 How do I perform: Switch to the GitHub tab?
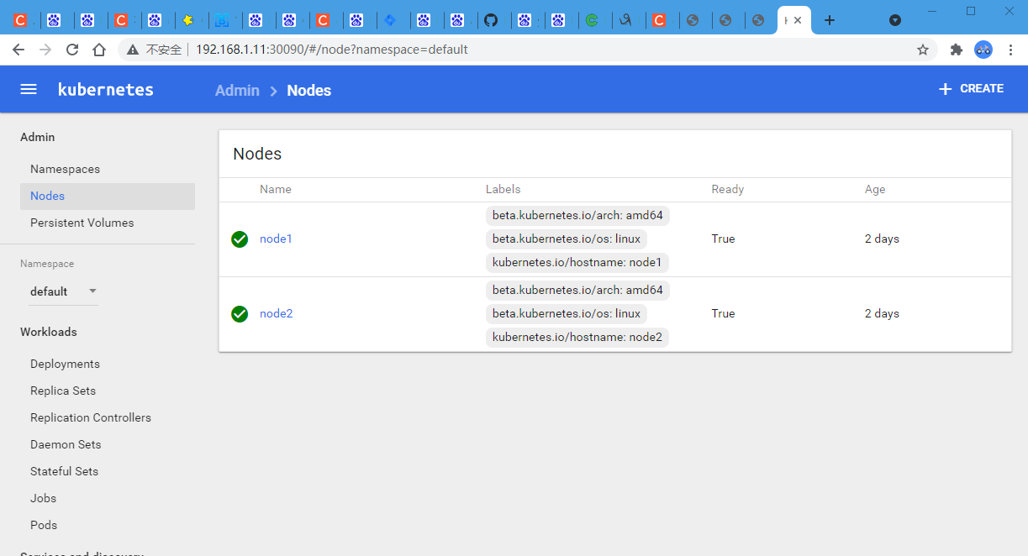pyautogui.click(x=491, y=20)
